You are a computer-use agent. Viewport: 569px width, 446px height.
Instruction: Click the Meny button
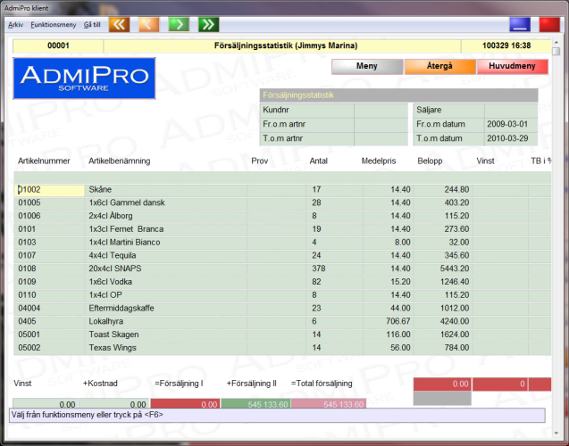point(367,66)
